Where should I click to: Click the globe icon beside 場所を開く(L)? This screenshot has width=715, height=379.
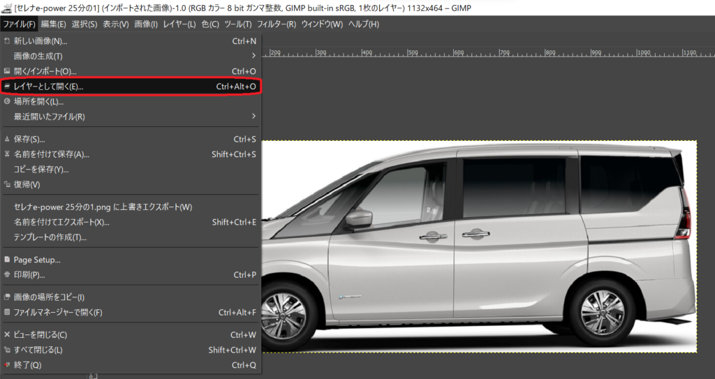[x=7, y=102]
